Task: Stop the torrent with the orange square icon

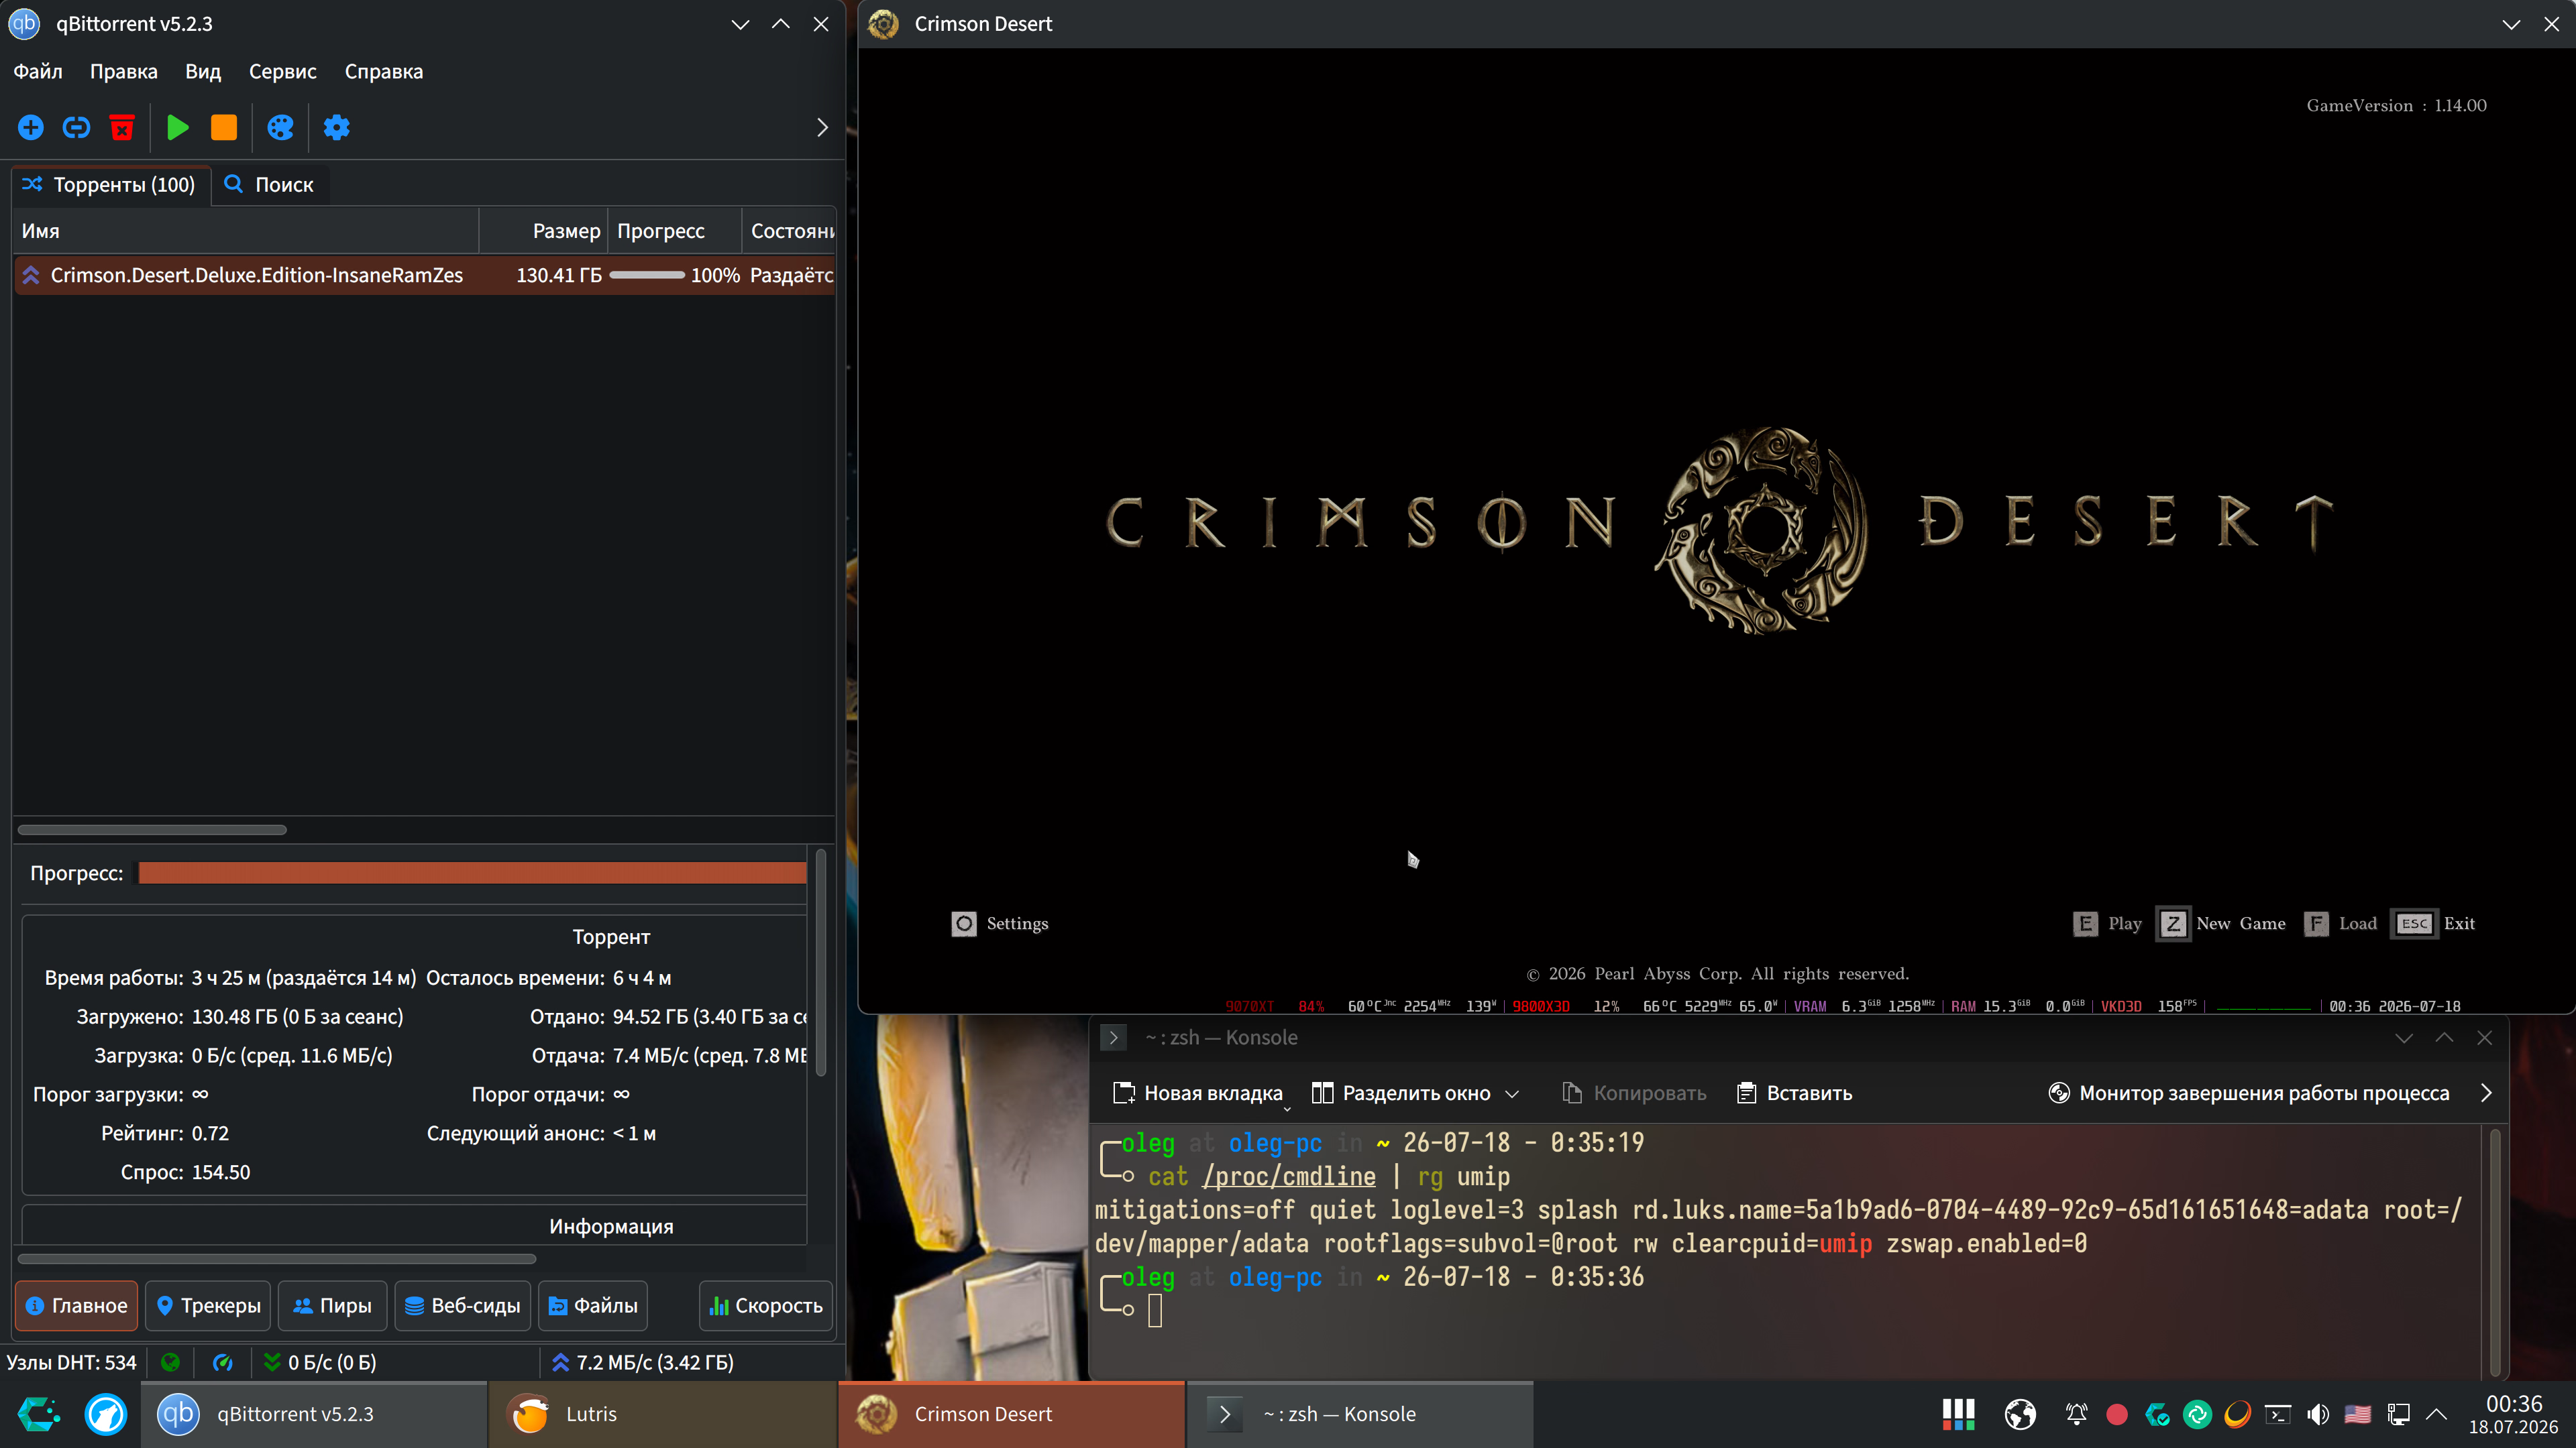Action: tap(224, 128)
